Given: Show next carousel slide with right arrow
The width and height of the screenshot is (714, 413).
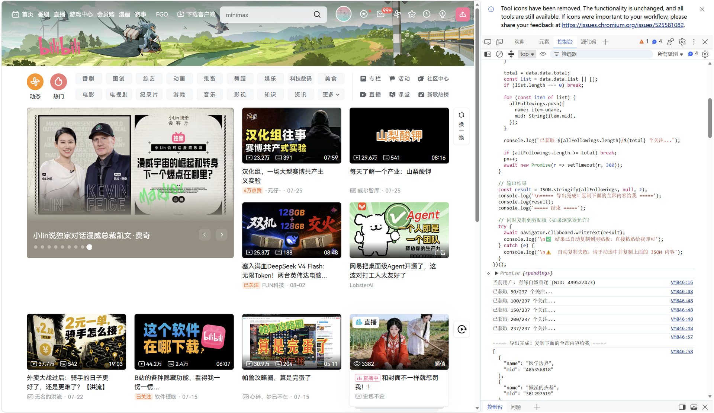Looking at the screenshot, I should pyautogui.click(x=222, y=235).
